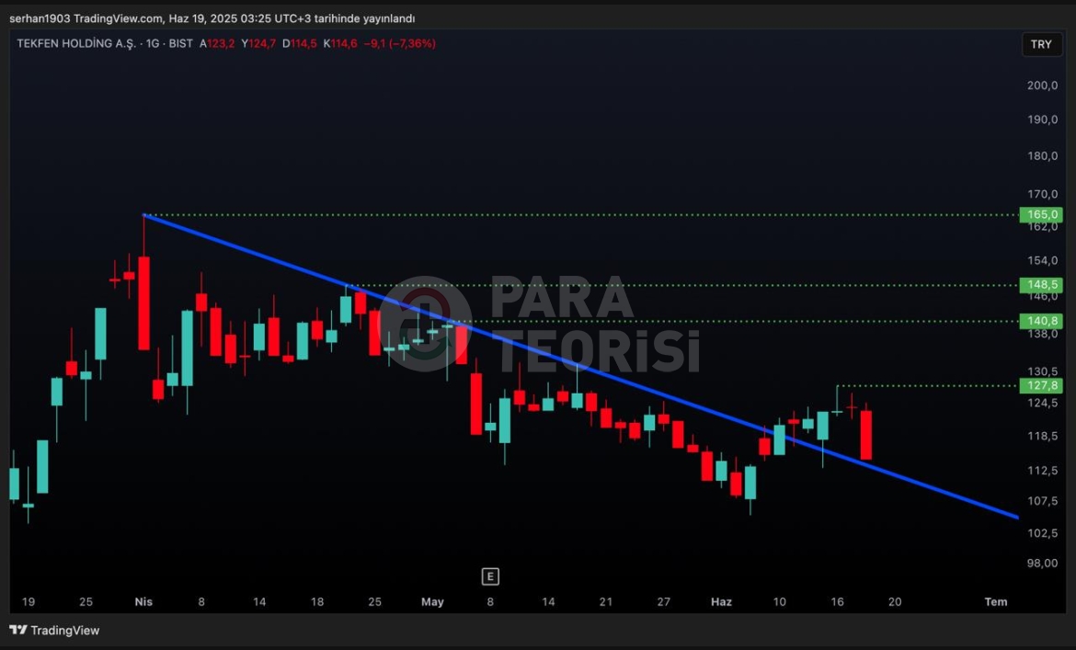Click the 138,0 price axis value
Screen dimensions: 1076x650
click(x=1042, y=334)
